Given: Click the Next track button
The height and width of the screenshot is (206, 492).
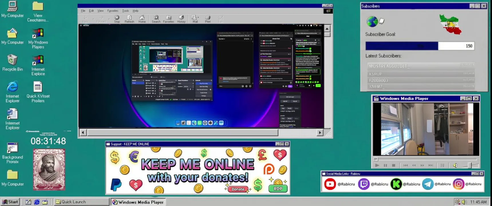Looking at the screenshot, I should 431,165.
